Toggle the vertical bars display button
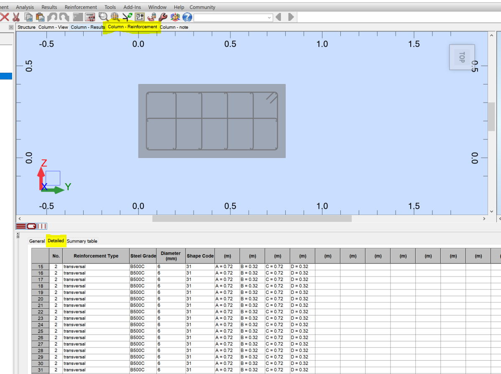 point(42,226)
